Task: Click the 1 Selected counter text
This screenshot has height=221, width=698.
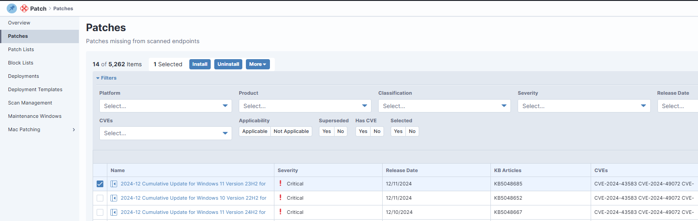Action: (x=168, y=64)
